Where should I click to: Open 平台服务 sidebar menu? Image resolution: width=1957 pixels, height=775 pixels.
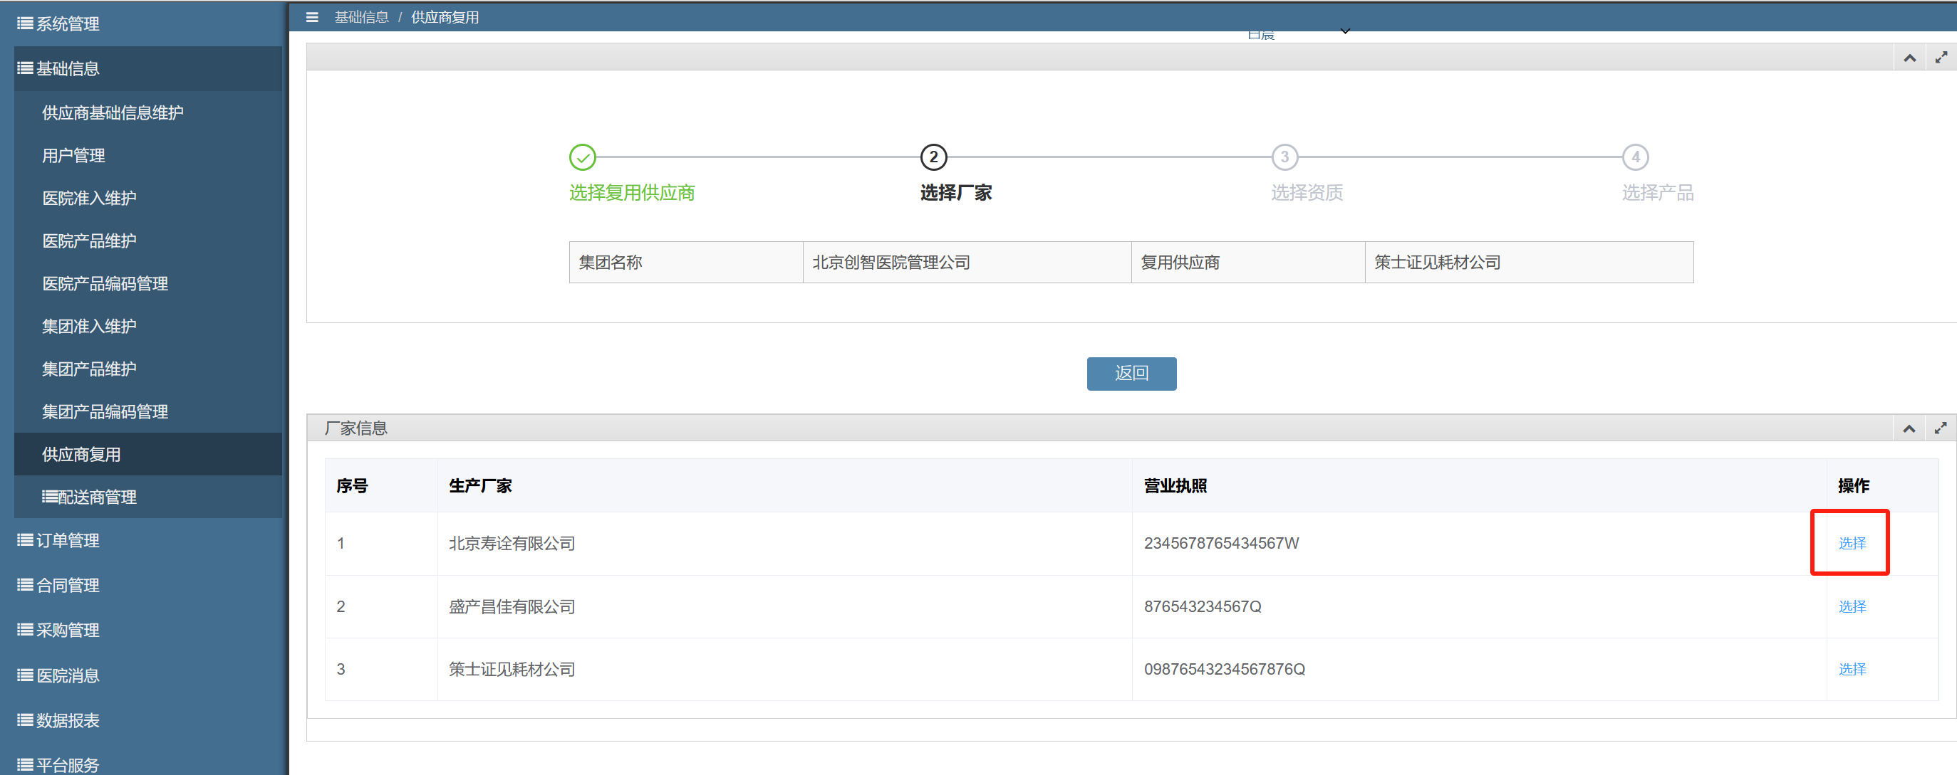[x=147, y=764]
